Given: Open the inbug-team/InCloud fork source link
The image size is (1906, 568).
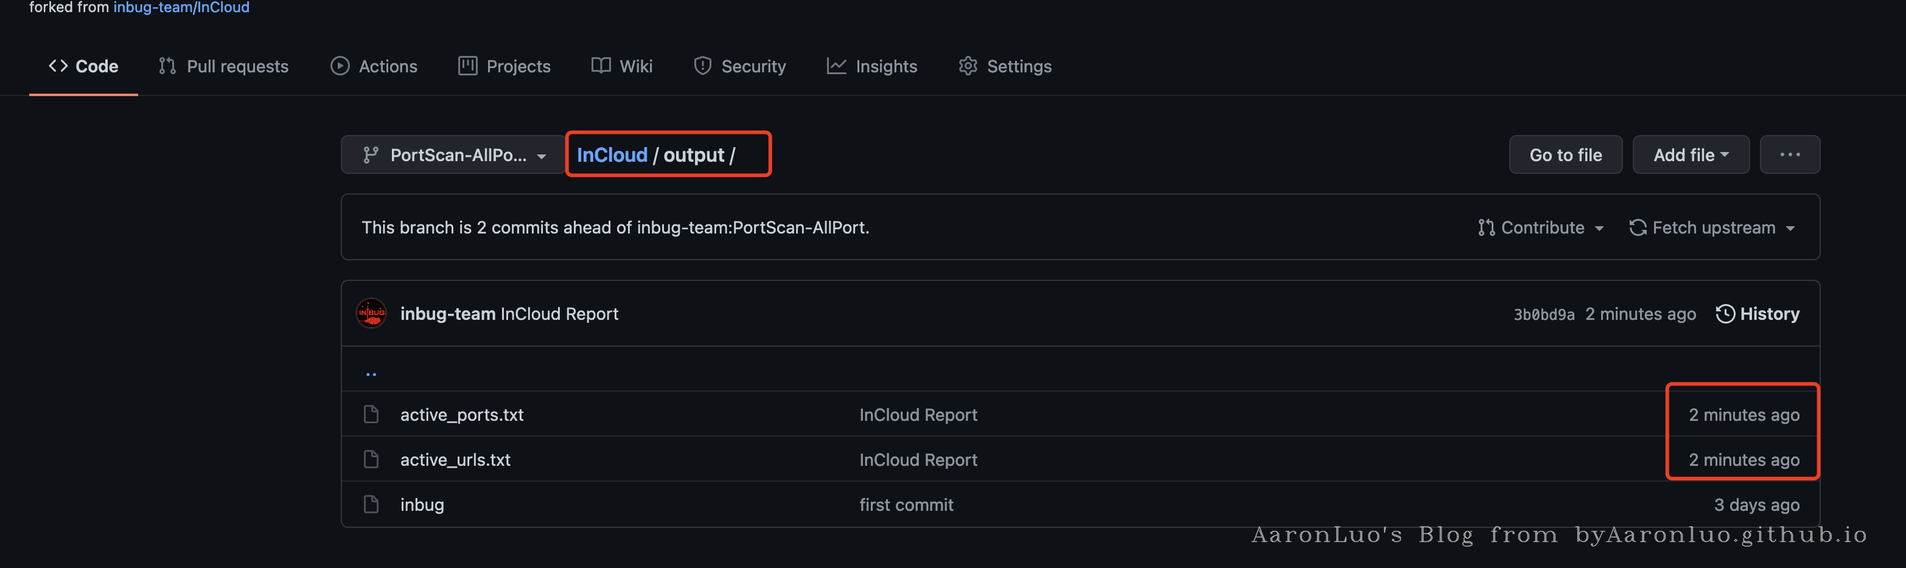Looking at the screenshot, I should coord(181,7).
